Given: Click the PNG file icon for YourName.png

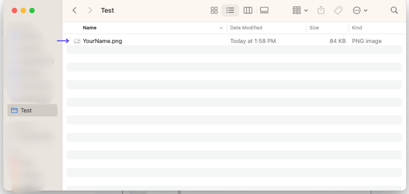Looking at the screenshot, I should (x=77, y=41).
